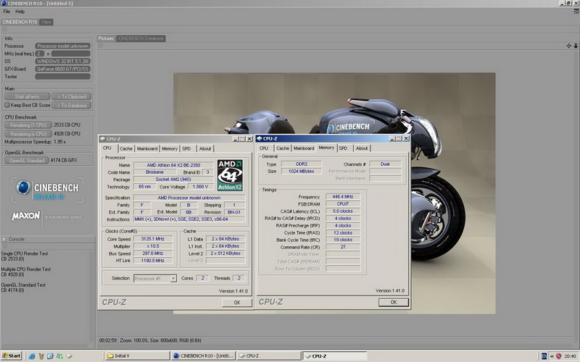Click the Cinebench Release 10 logo
This screenshot has width=580, height=362.
[x=47, y=190]
